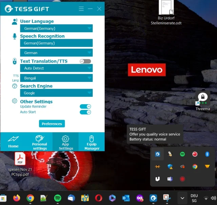The height and width of the screenshot is (205, 217).
Task: Open Windows Security shield tray icon
Action: click(x=170, y=166)
